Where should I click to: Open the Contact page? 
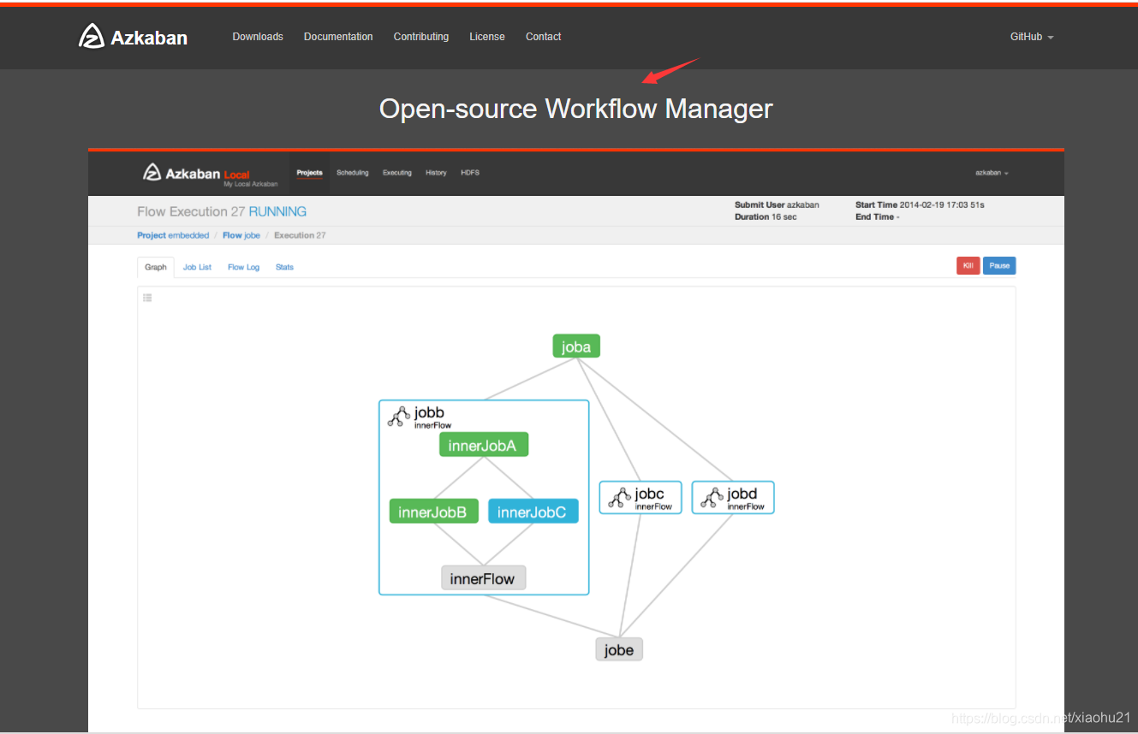543,37
